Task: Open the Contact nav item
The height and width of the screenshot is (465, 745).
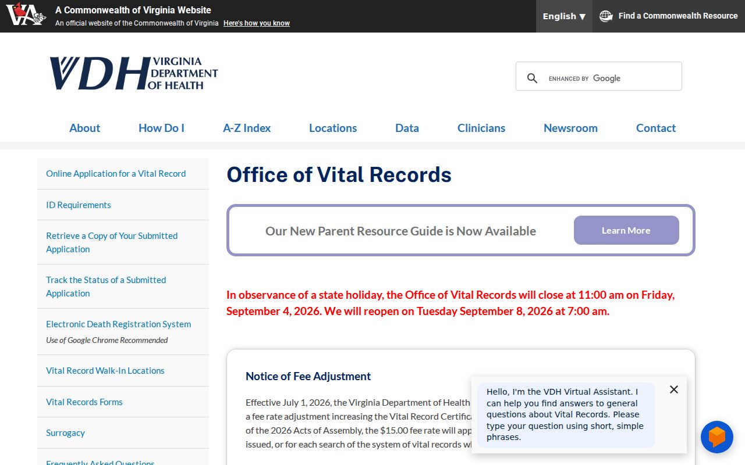Action: coord(656,128)
